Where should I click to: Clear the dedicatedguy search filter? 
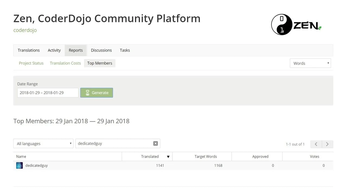[x=155, y=144]
